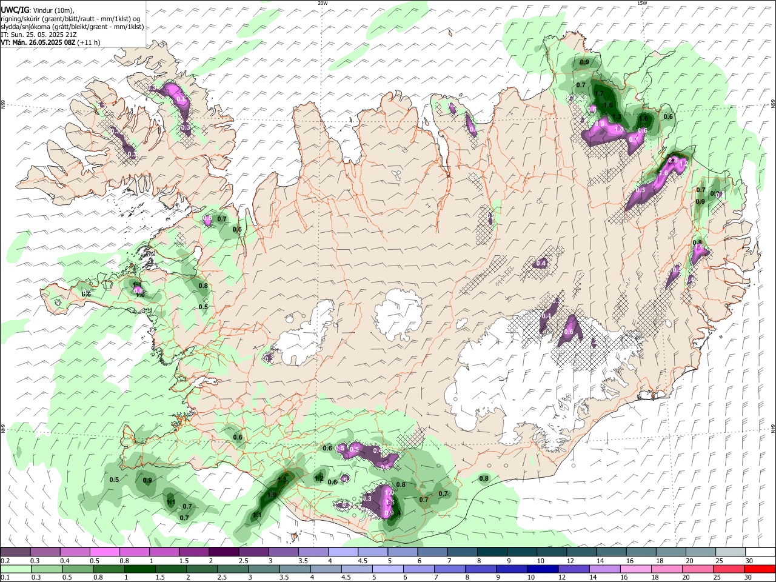Click the bright pink swatch in snow legend
The image size is (776, 582).
coord(104,552)
